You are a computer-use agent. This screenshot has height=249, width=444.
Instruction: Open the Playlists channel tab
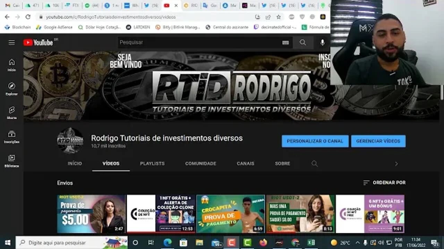(x=152, y=164)
